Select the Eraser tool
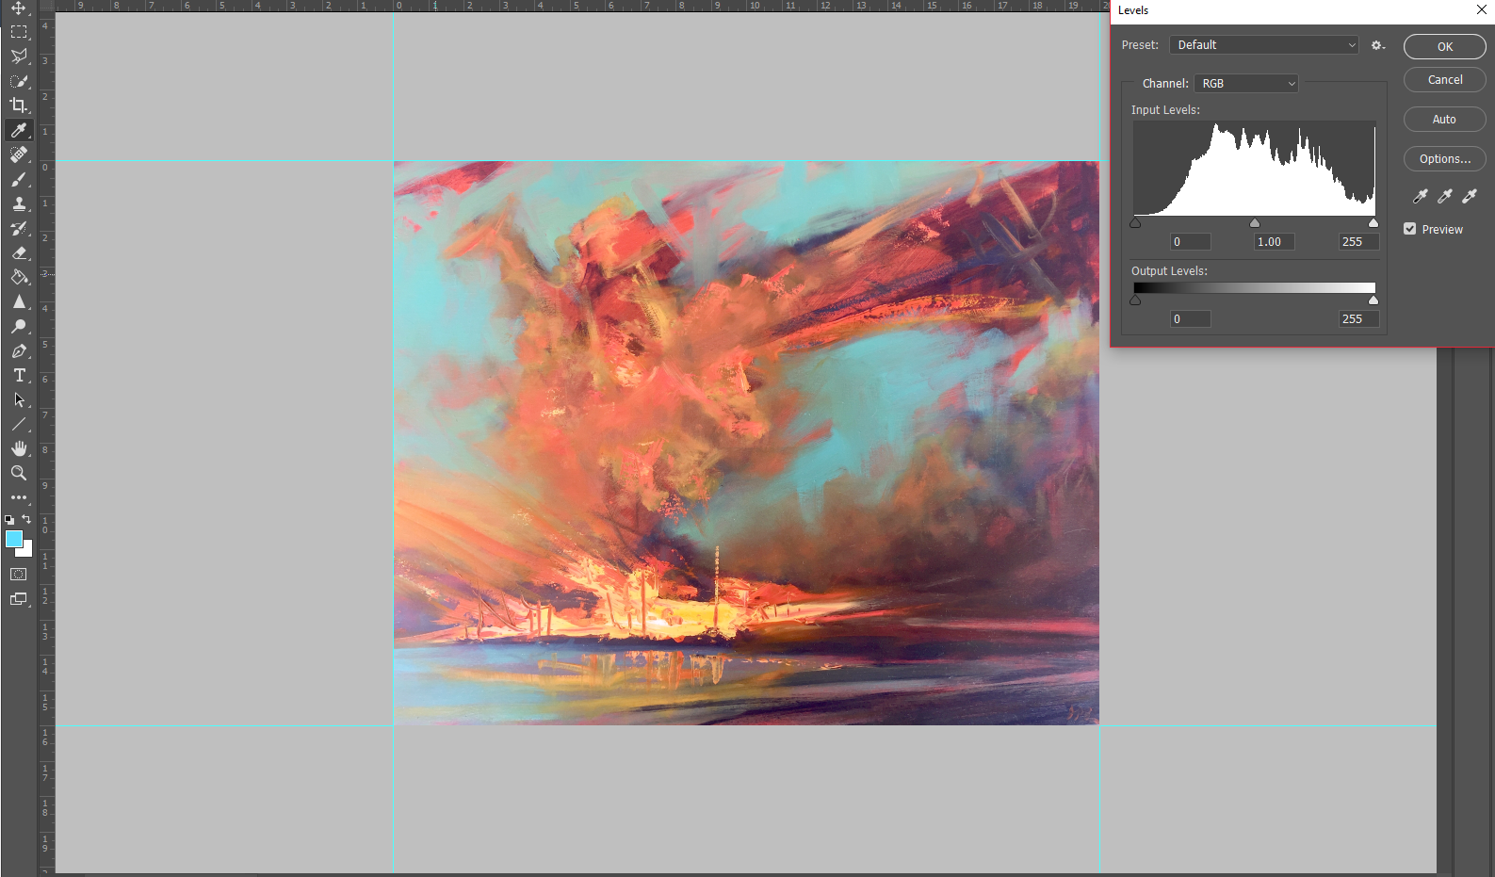 pos(19,252)
